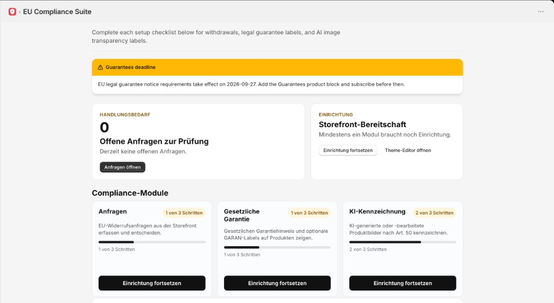Viewport: 554px width, 303px height.
Task: Click the EU Compliance Suite title
Action: tap(57, 12)
